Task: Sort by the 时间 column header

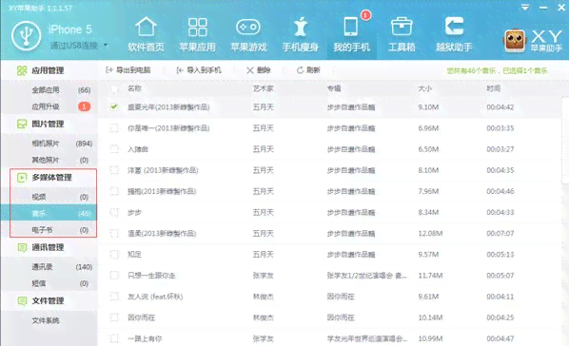Action: pyautogui.click(x=494, y=88)
